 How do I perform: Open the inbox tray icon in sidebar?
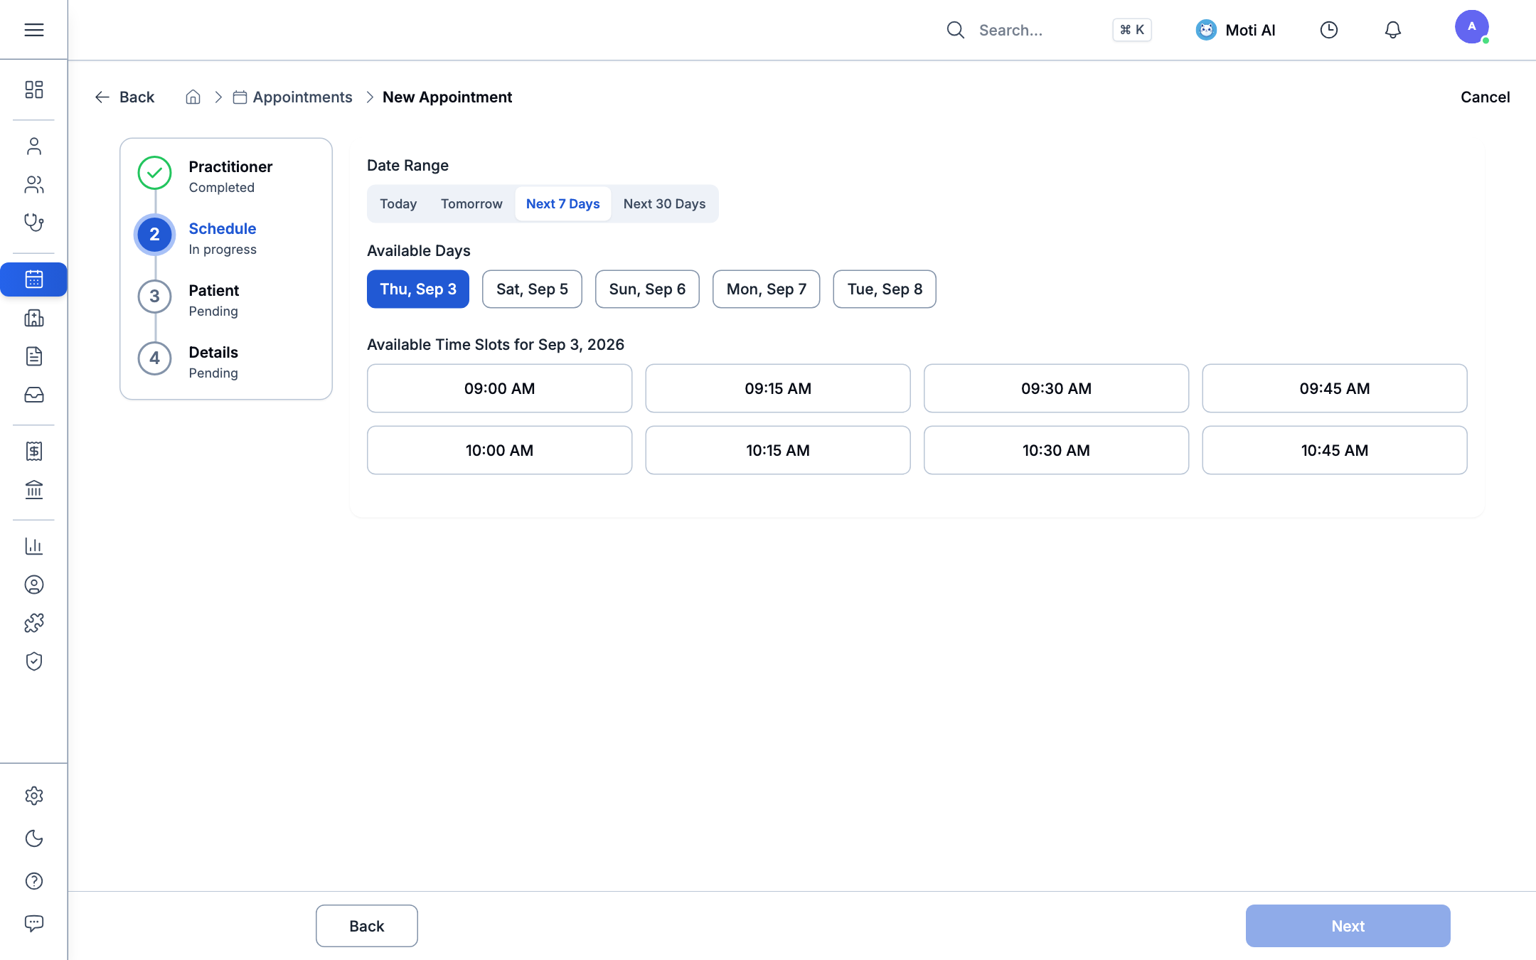click(33, 395)
